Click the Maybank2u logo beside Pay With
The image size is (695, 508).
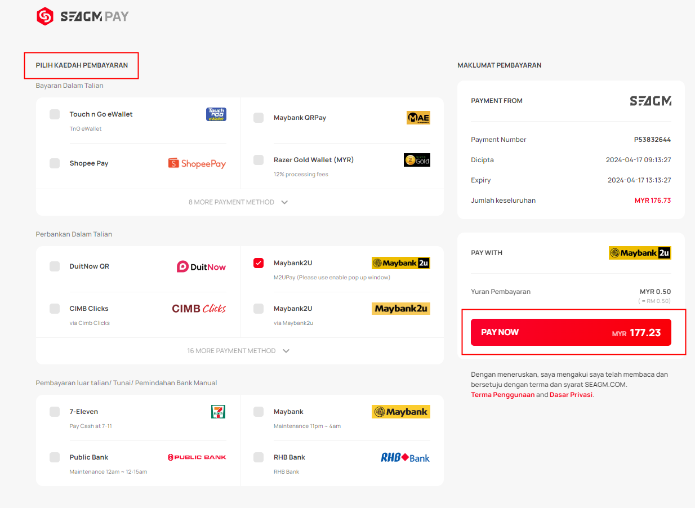(x=640, y=253)
